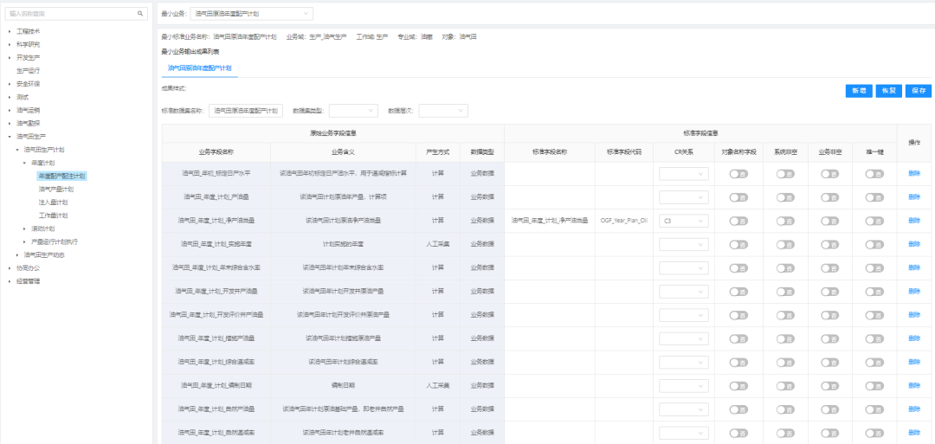Collapse the 油气田生产 tree node
Screen dimensions: 935x444
10,137
